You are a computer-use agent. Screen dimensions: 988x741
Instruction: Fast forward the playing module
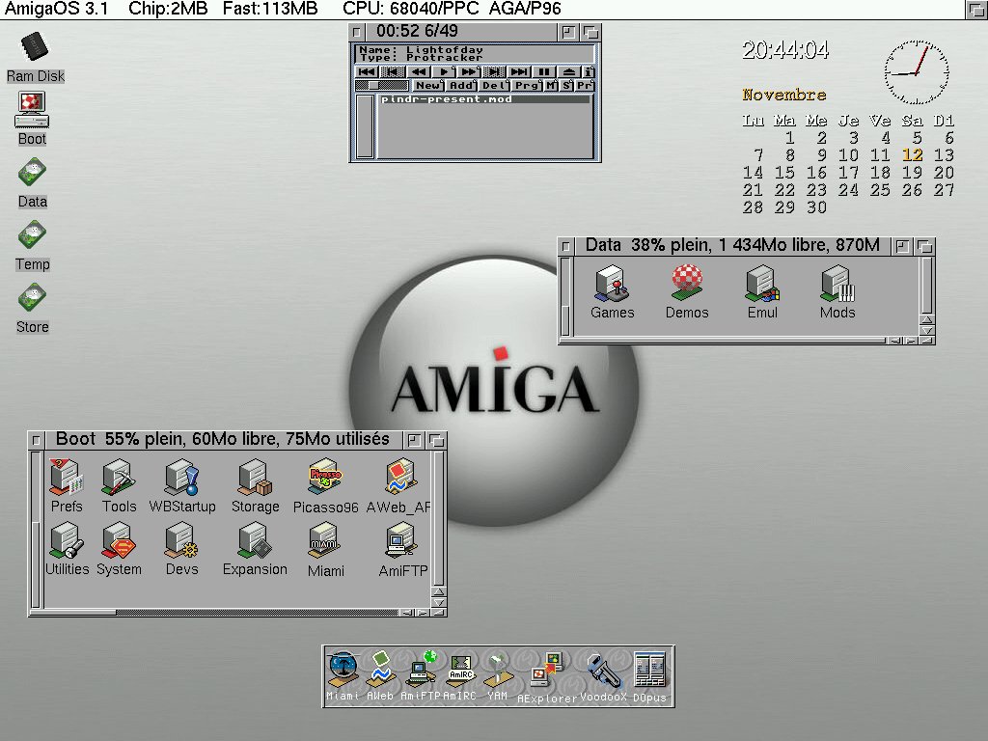[x=469, y=71]
